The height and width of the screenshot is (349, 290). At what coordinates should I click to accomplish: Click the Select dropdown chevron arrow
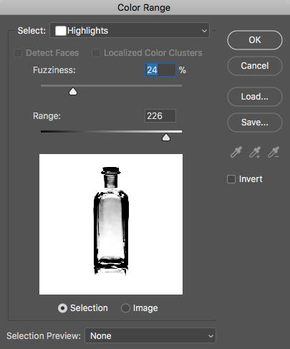(204, 31)
